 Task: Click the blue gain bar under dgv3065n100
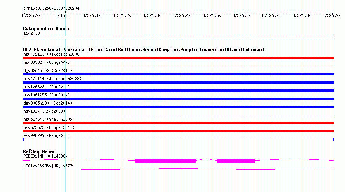178,107
